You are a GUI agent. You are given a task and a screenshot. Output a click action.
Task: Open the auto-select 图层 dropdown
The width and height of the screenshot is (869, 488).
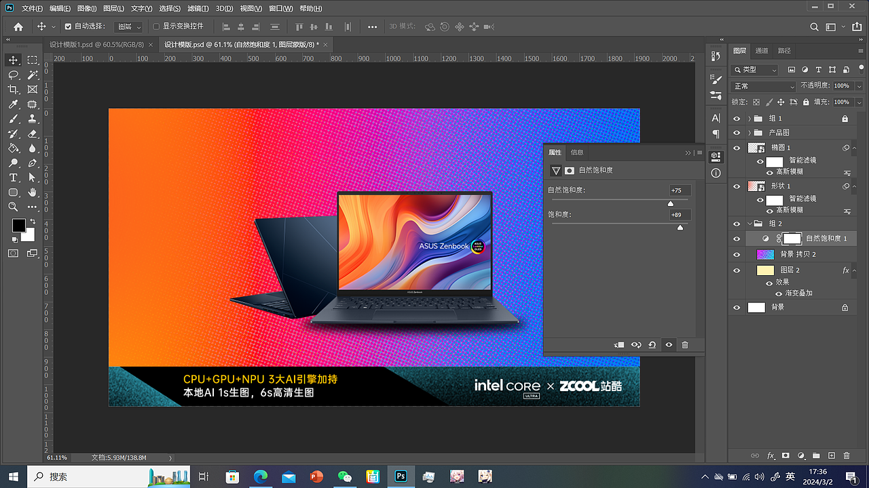[x=129, y=26]
